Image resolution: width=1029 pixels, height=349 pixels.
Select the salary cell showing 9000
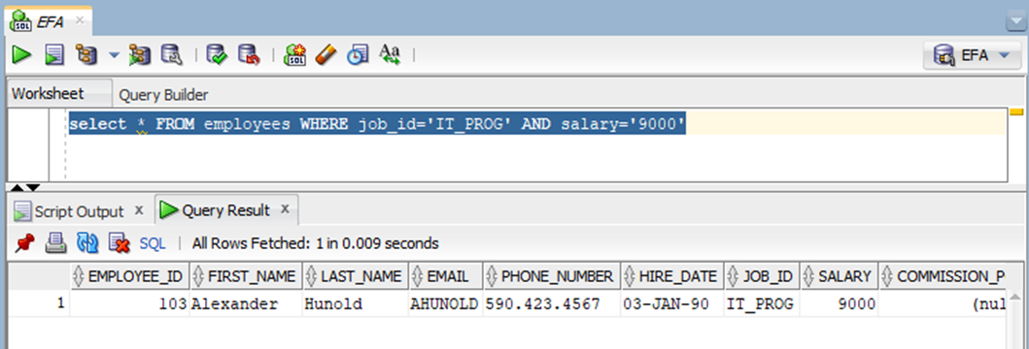(839, 303)
